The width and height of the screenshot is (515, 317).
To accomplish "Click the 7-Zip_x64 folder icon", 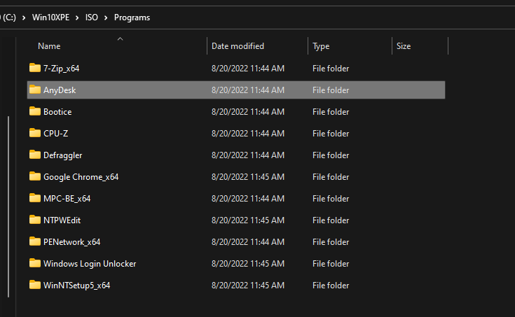I will 35,68.
